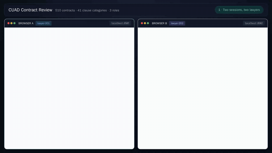
Task: Click the "BROWSER B" label
Action: 159,23
